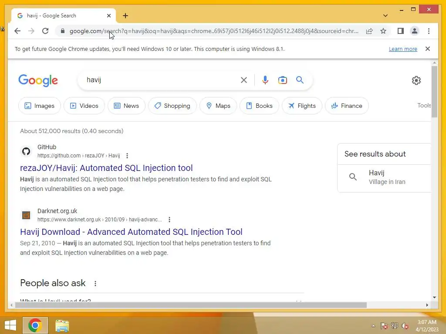Dismiss the Chrome updates notification bar
This screenshot has width=446, height=334.
tap(428, 49)
